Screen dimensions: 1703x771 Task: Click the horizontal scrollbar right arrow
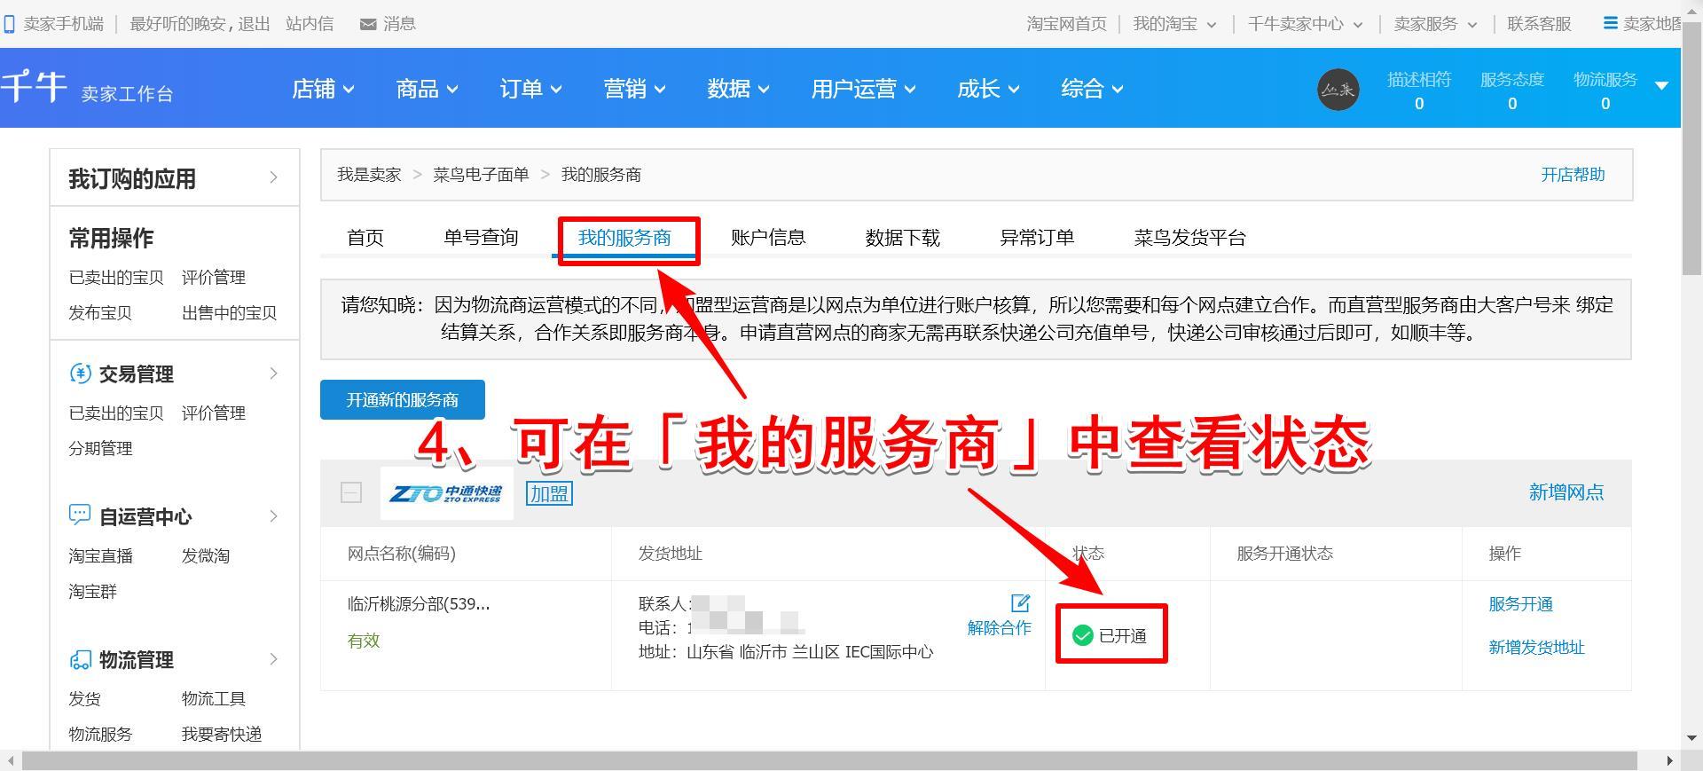(x=1671, y=760)
